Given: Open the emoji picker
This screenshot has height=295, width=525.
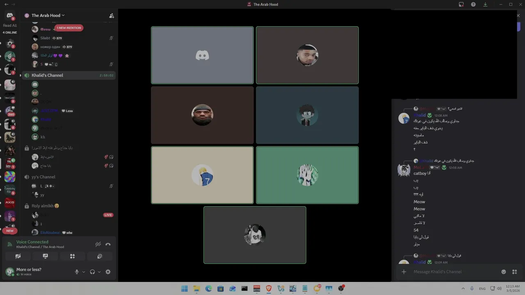Looking at the screenshot, I should point(504,272).
